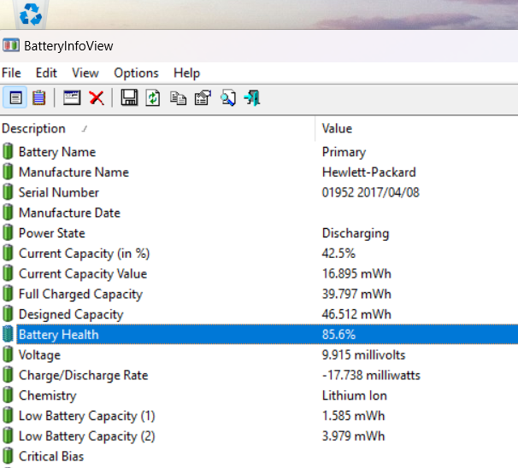Click the Exit door toolbar icon
This screenshot has width=518, height=468.
[252, 98]
